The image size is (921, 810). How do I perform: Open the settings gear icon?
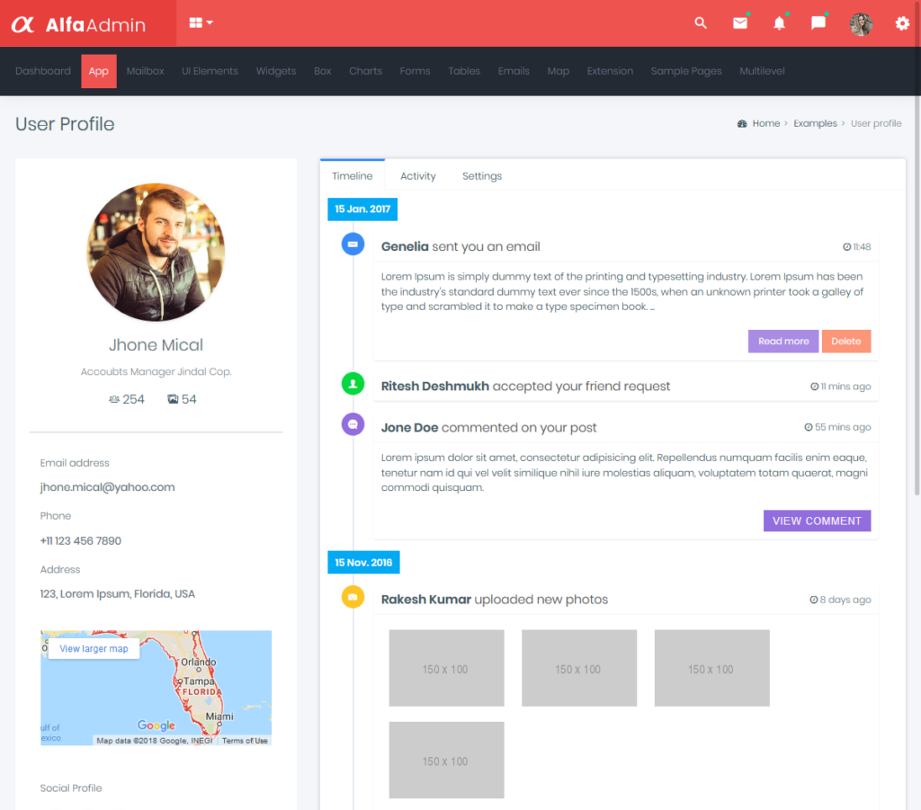click(x=901, y=23)
